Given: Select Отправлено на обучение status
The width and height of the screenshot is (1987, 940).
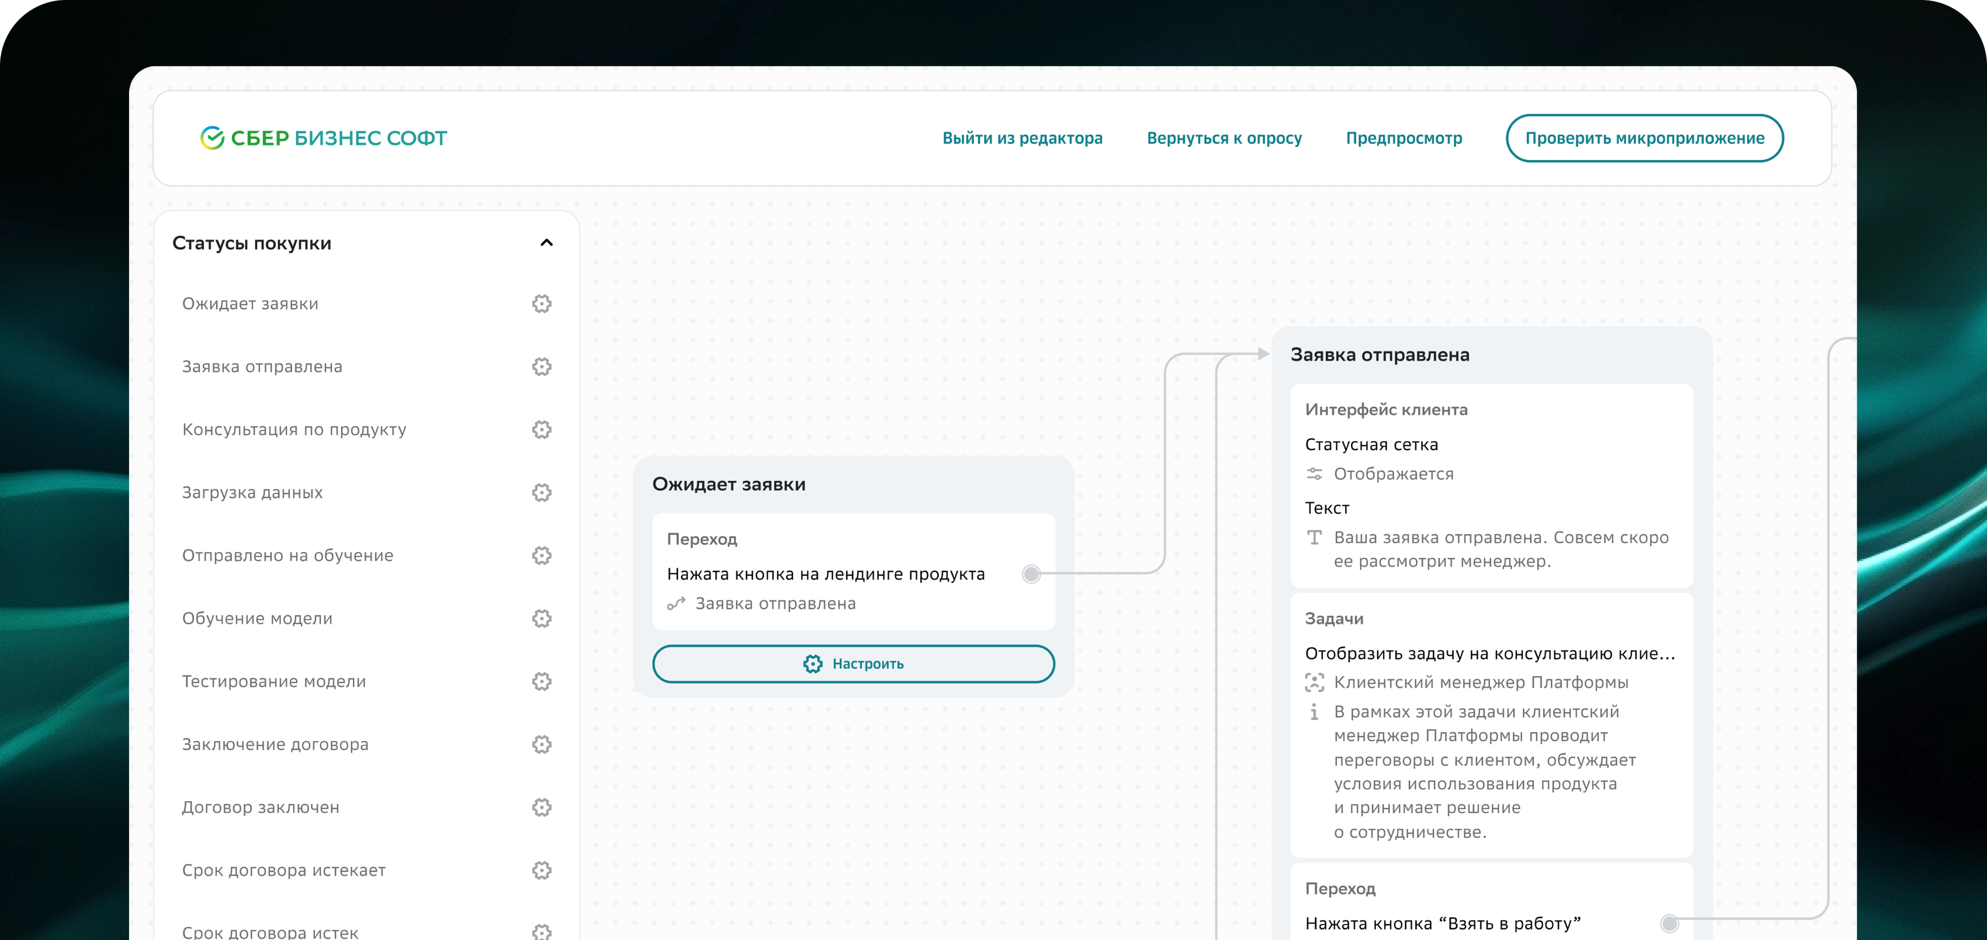Looking at the screenshot, I should click(288, 555).
